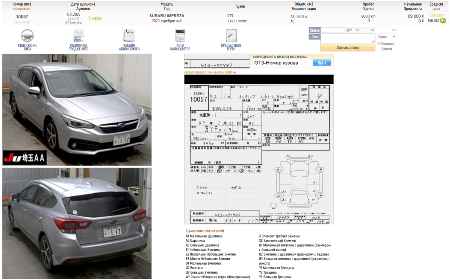Click the Определить месяц выпуска heading
The image size is (451, 279).
click(280, 57)
